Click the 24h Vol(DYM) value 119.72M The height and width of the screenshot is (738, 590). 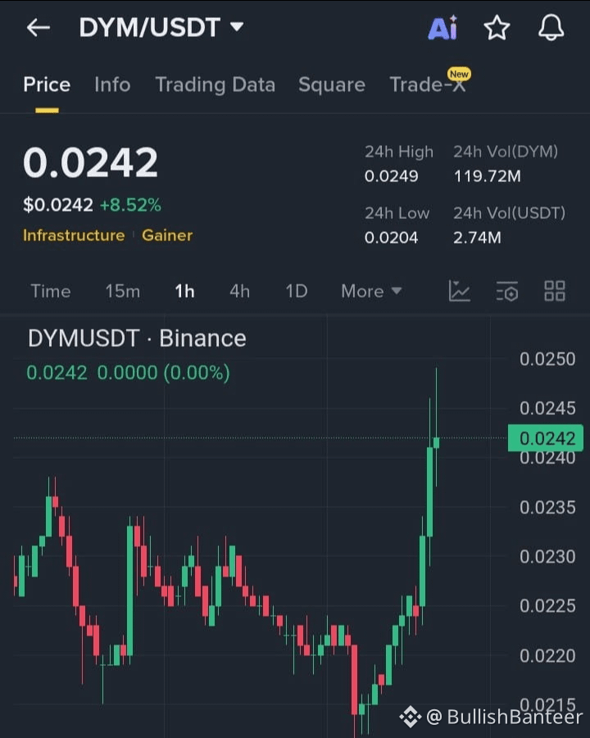coord(487,176)
